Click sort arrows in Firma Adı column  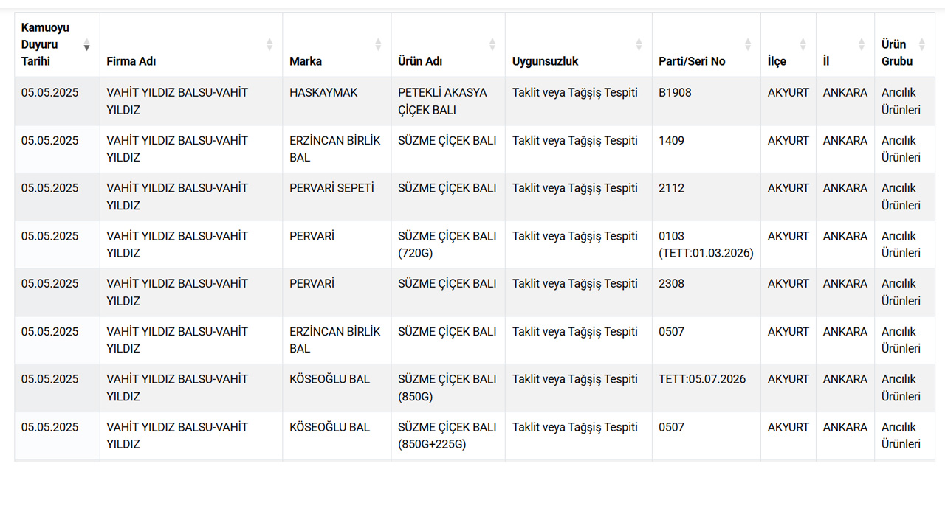tap(269, 44)
